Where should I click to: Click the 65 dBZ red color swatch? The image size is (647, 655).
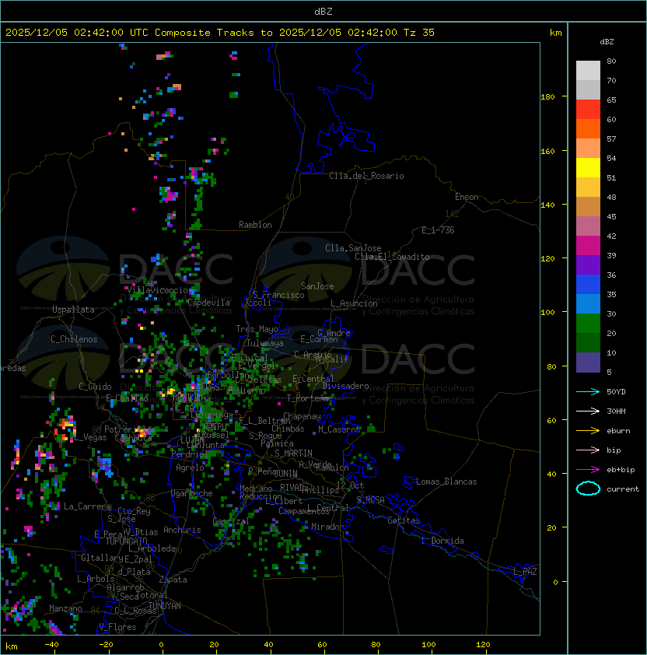point(588,110)
